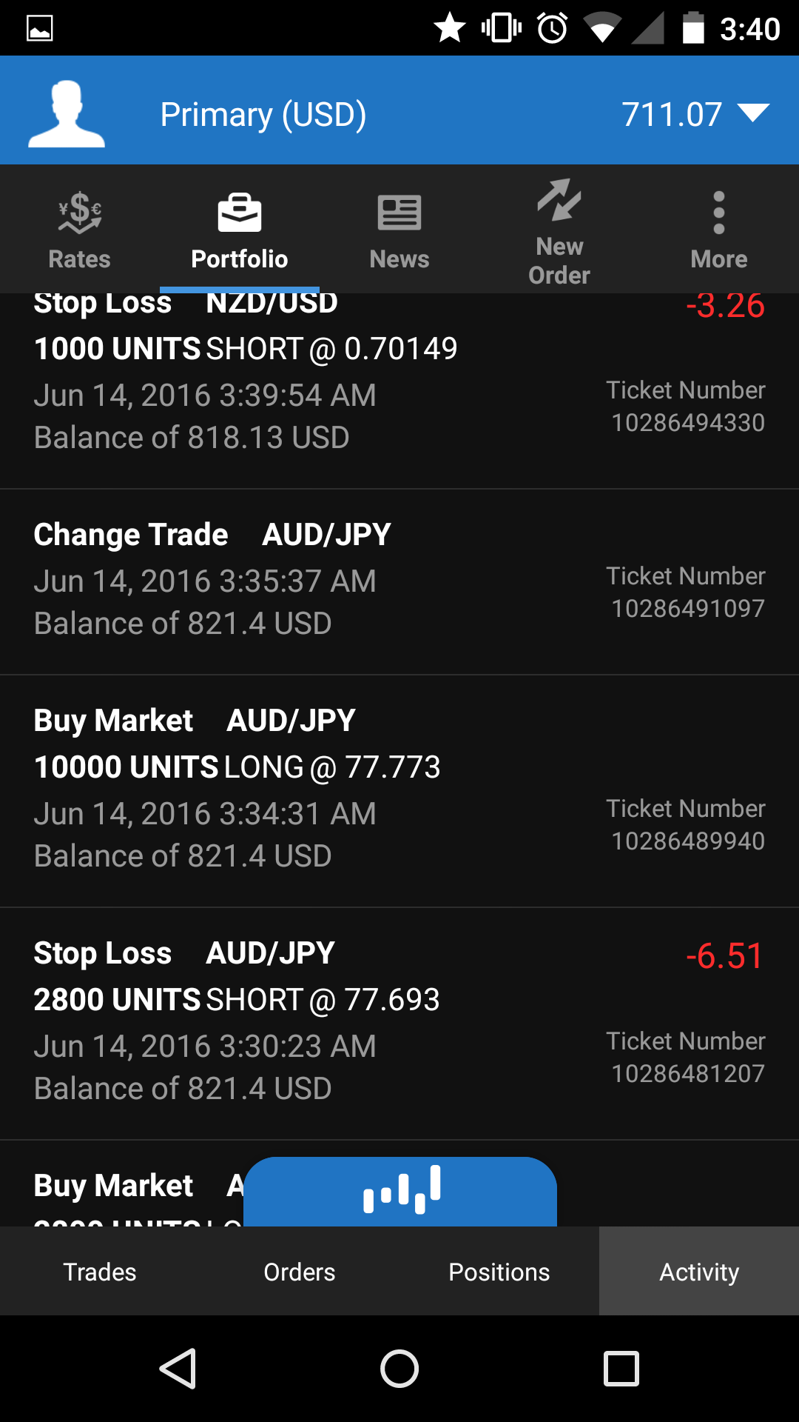Open Buy Market 10000 units AUD/JPY entry
Screen dimensions: 799x1422
point(399,790)
